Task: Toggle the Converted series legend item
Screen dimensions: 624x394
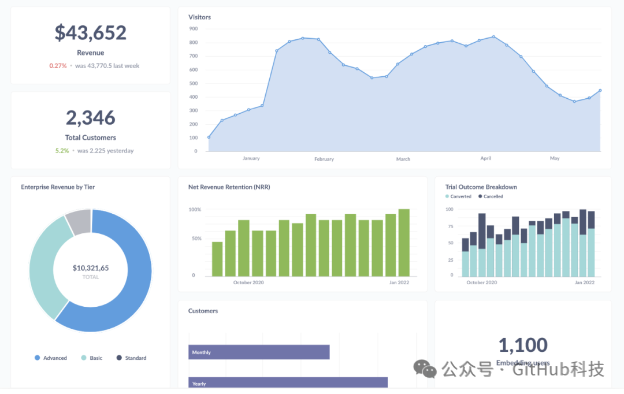Action: click(x=458, y=196)
